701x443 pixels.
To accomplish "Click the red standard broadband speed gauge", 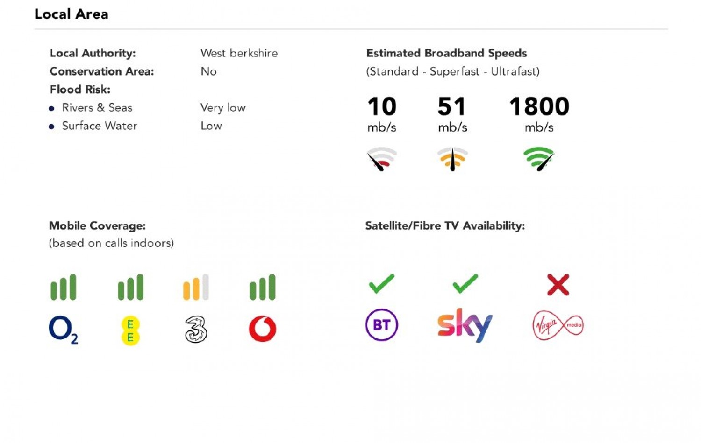I will 382,159.
